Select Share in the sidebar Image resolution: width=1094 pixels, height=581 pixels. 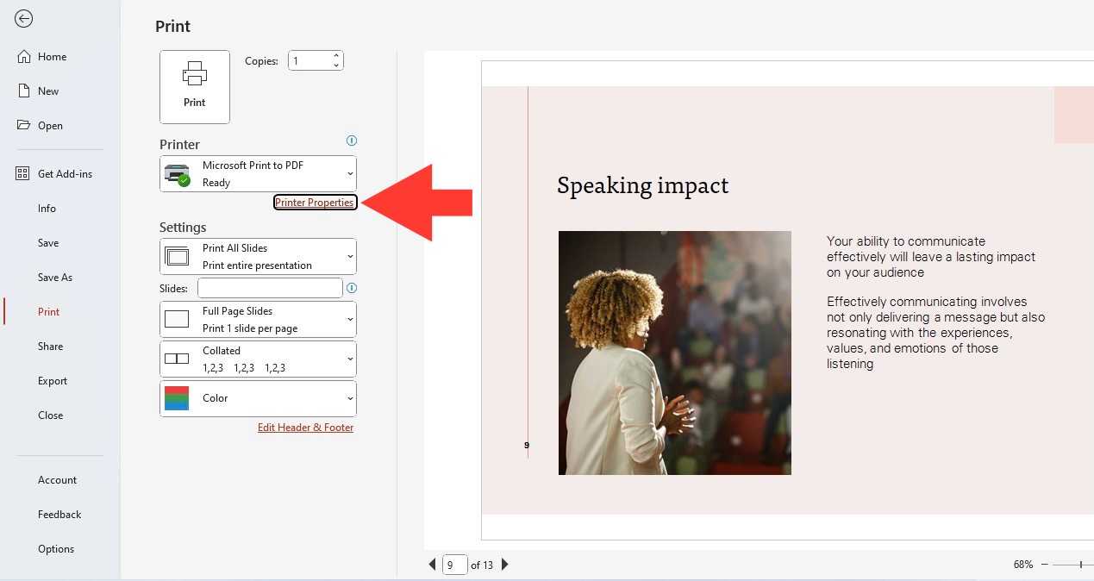pyautogui.click(x=50, y=347)
